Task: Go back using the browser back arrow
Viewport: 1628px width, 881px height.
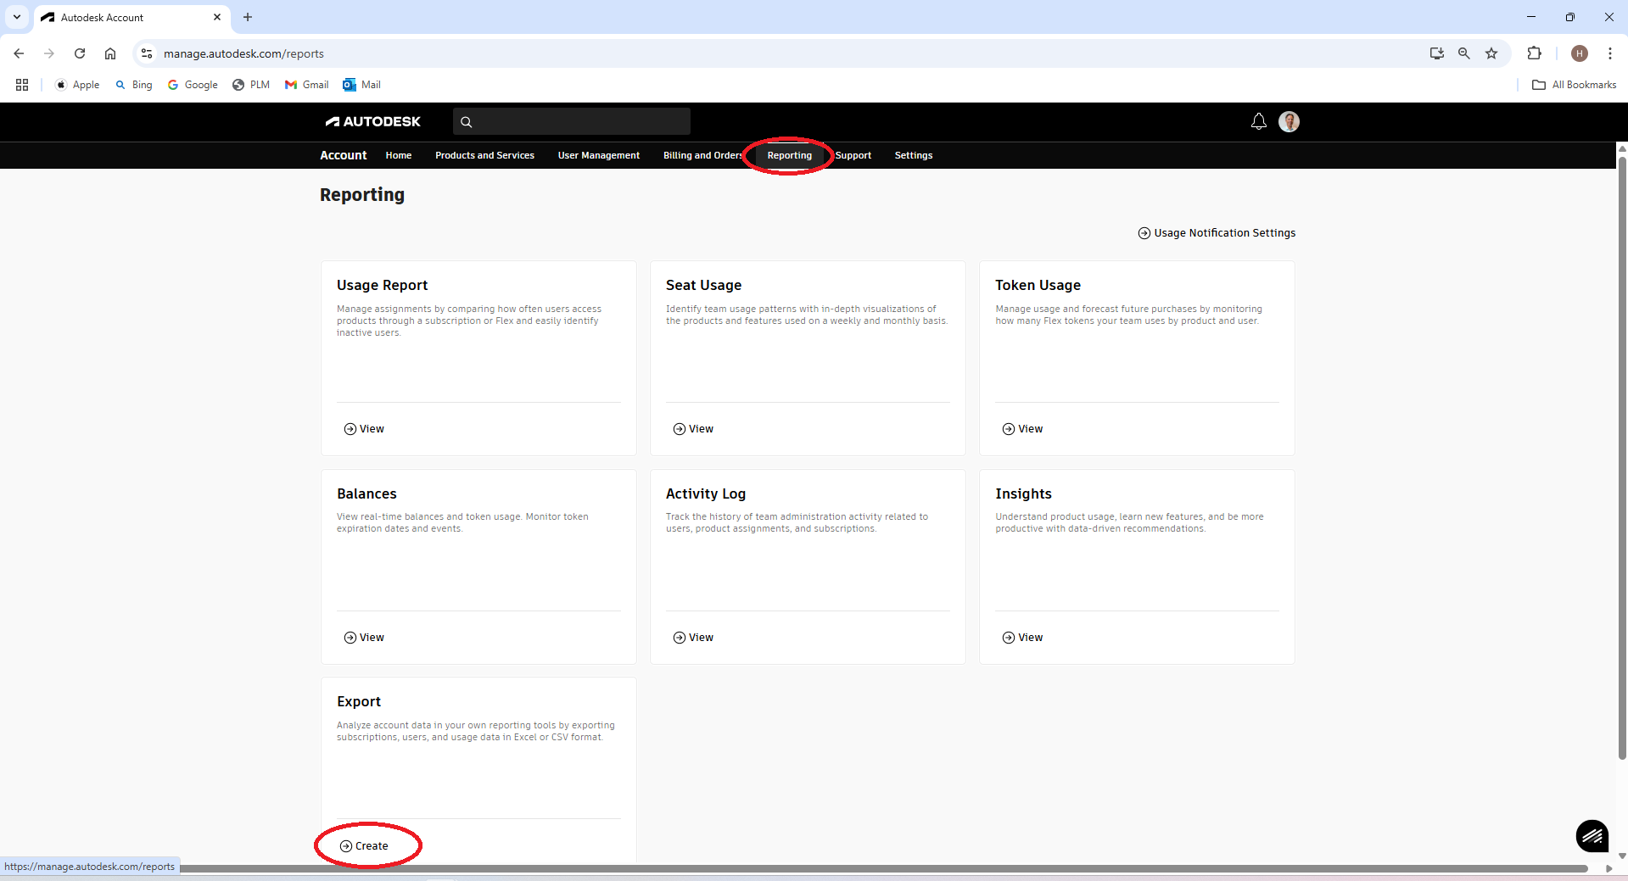Action: [19, 53]
